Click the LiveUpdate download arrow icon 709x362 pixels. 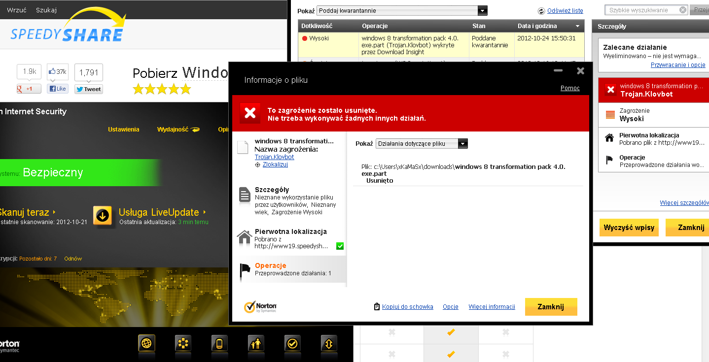[103, 215]
